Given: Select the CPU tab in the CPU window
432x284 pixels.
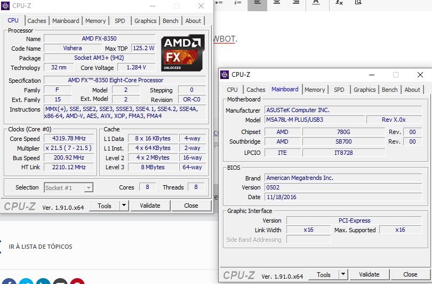Looking at the screenshot, I should pyautogui.click(x=13, y=20).
